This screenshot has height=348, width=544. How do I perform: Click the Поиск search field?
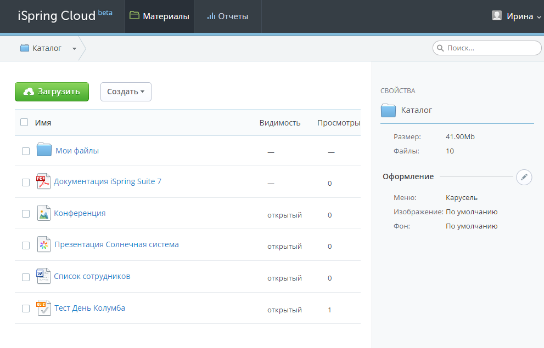point(487,48)
